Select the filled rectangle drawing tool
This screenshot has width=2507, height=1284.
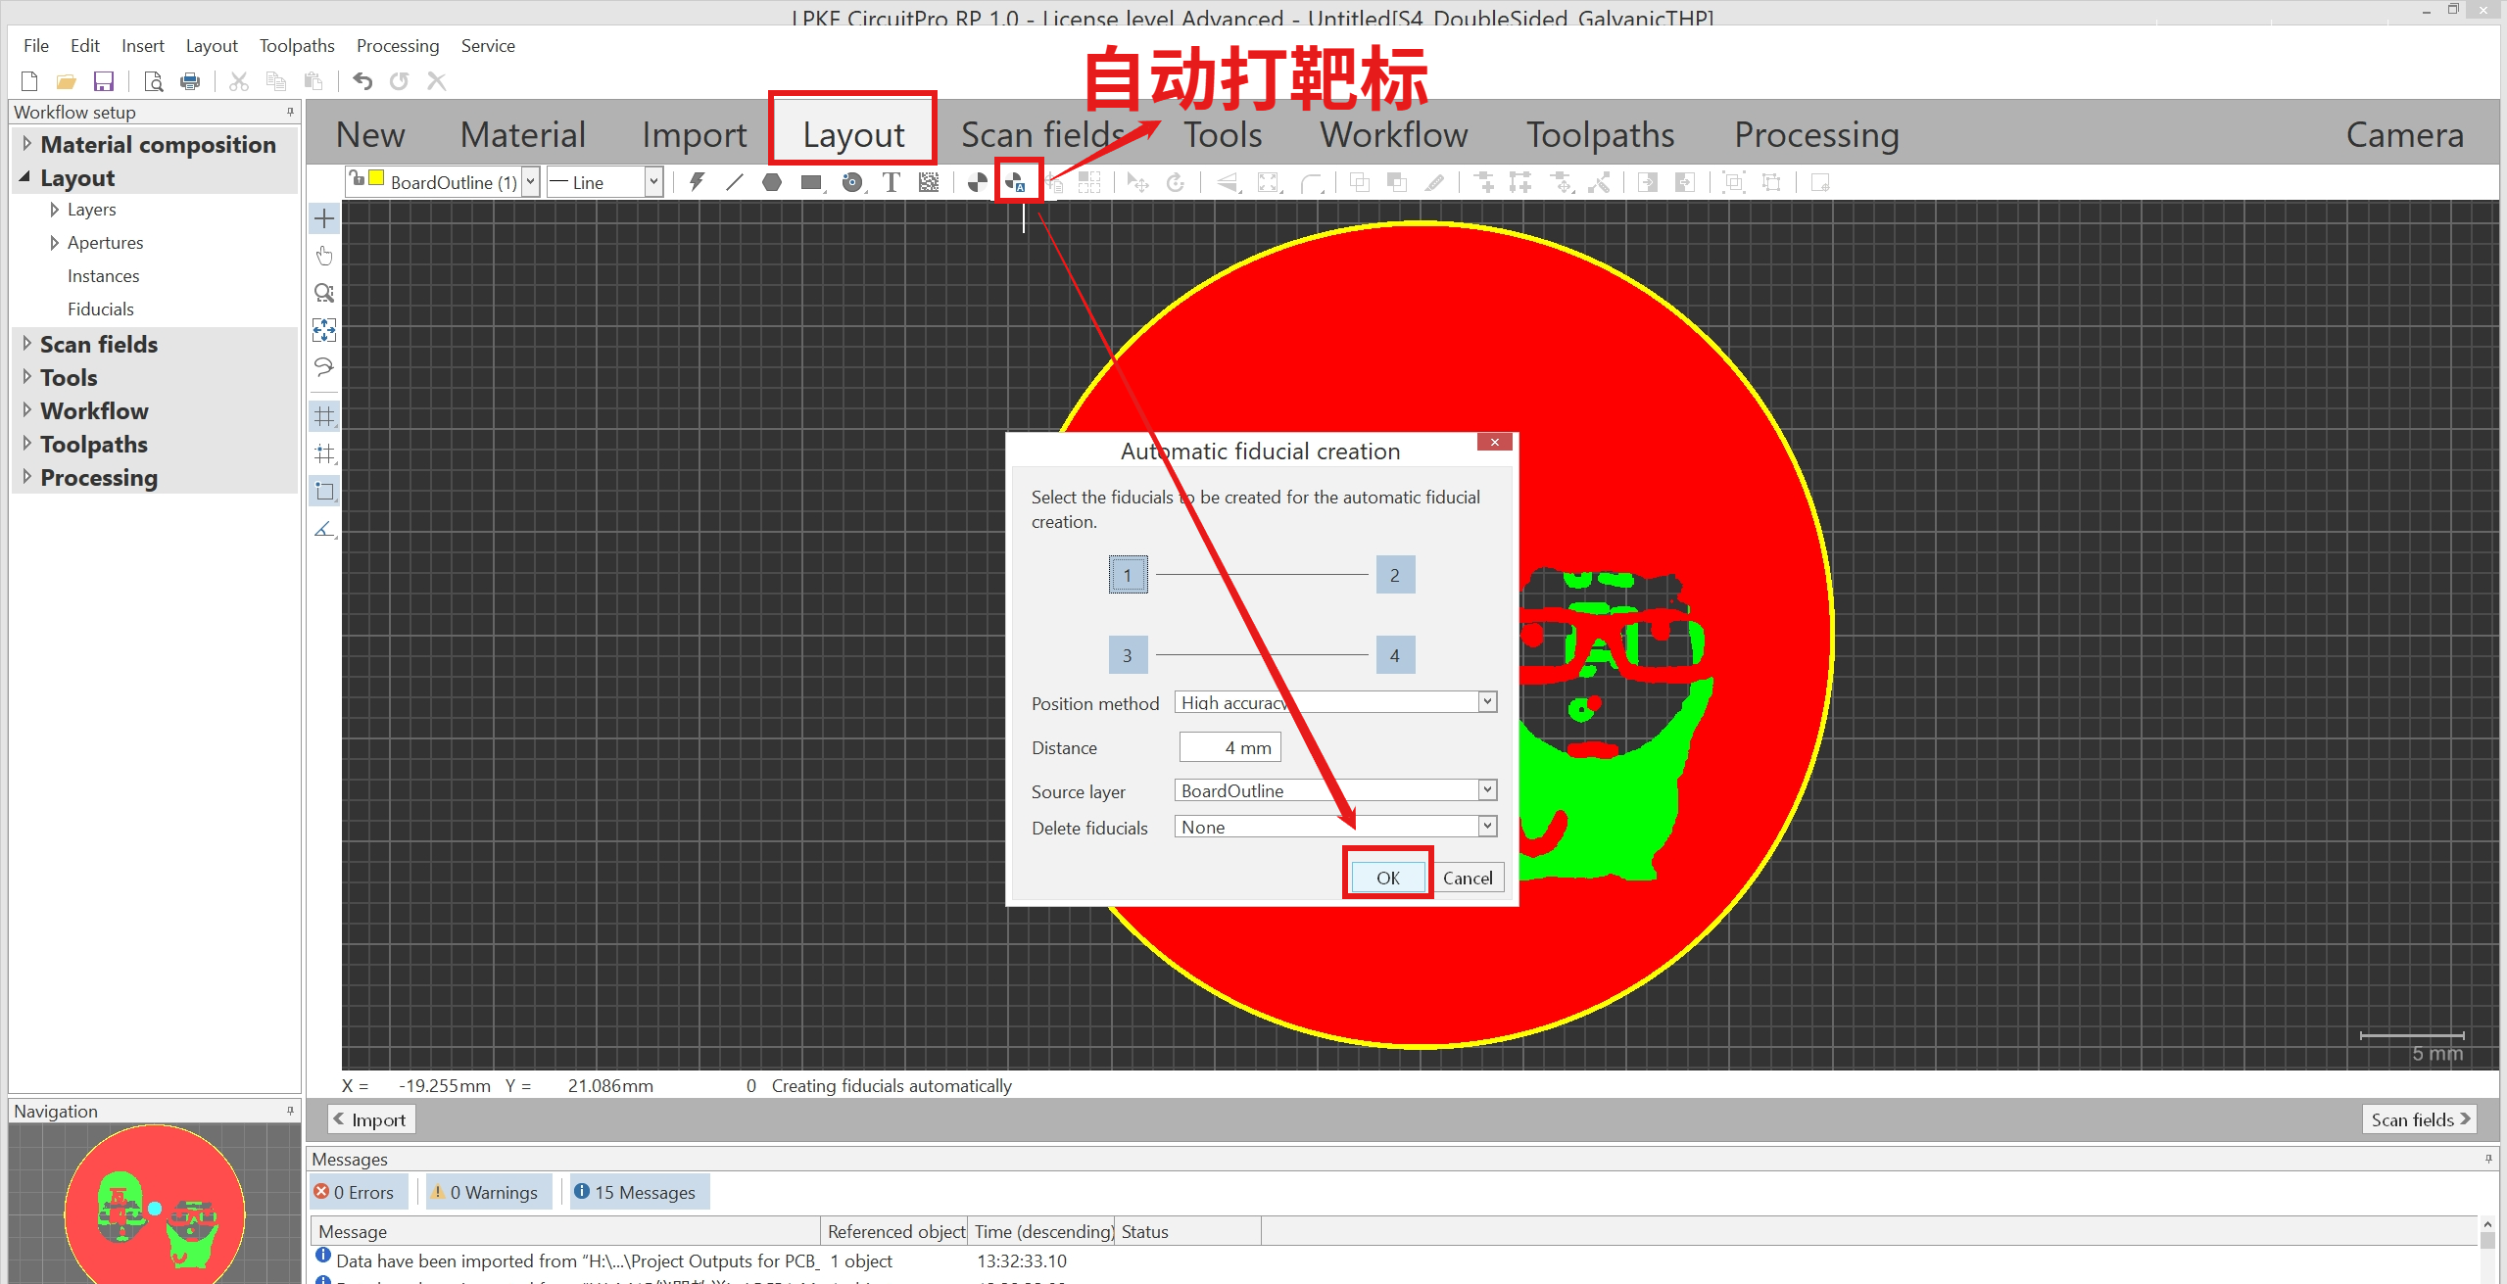tap(810, 182)
